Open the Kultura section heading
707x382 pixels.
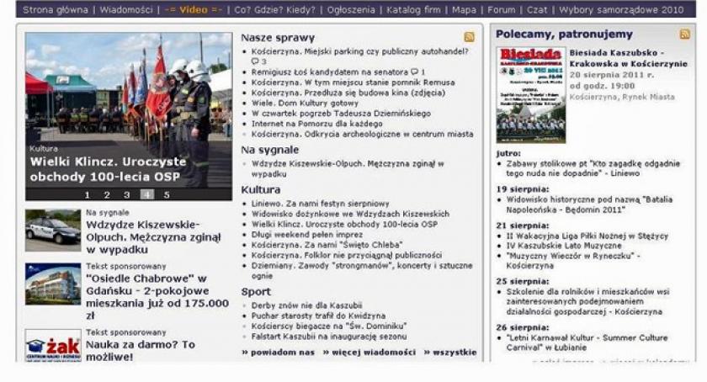click(261, 190)
